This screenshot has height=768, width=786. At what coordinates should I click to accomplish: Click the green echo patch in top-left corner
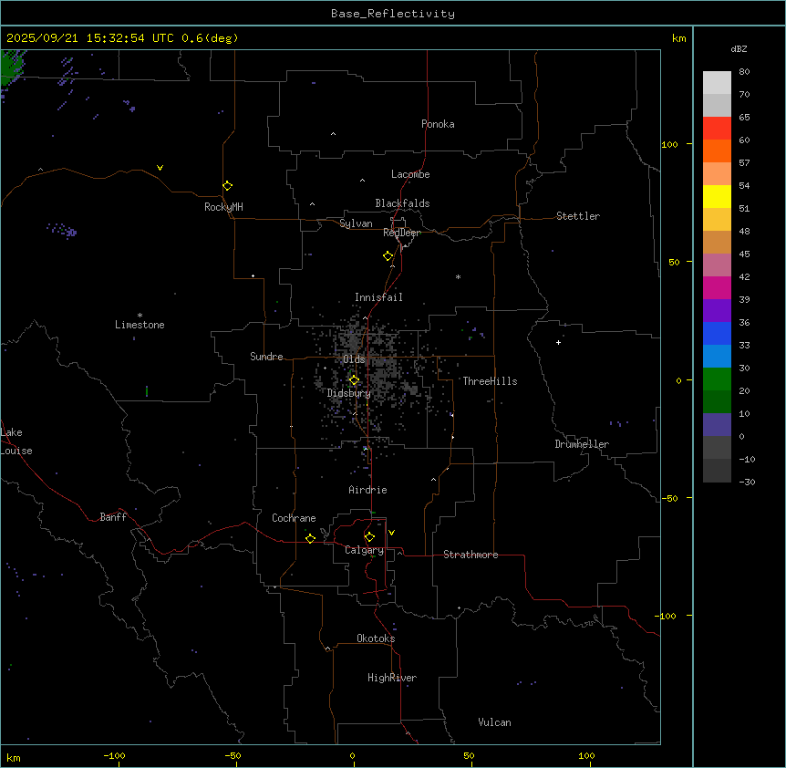(x=12, y=66)
